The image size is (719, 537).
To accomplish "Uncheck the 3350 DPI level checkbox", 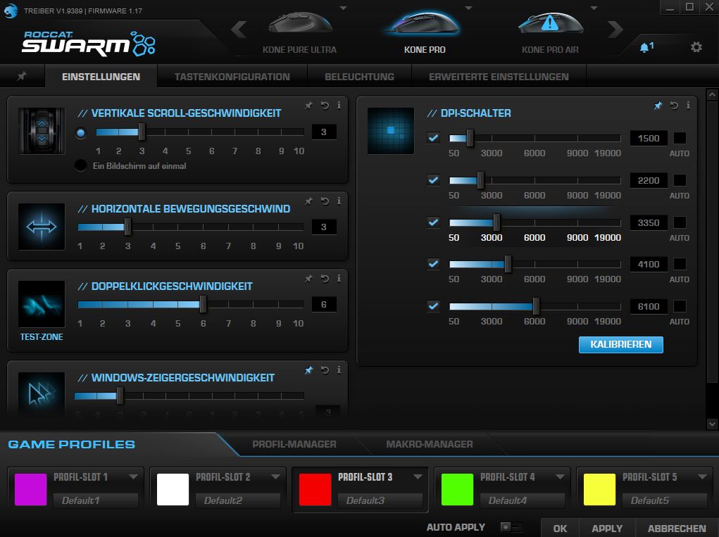I will [x=433, y=222].
